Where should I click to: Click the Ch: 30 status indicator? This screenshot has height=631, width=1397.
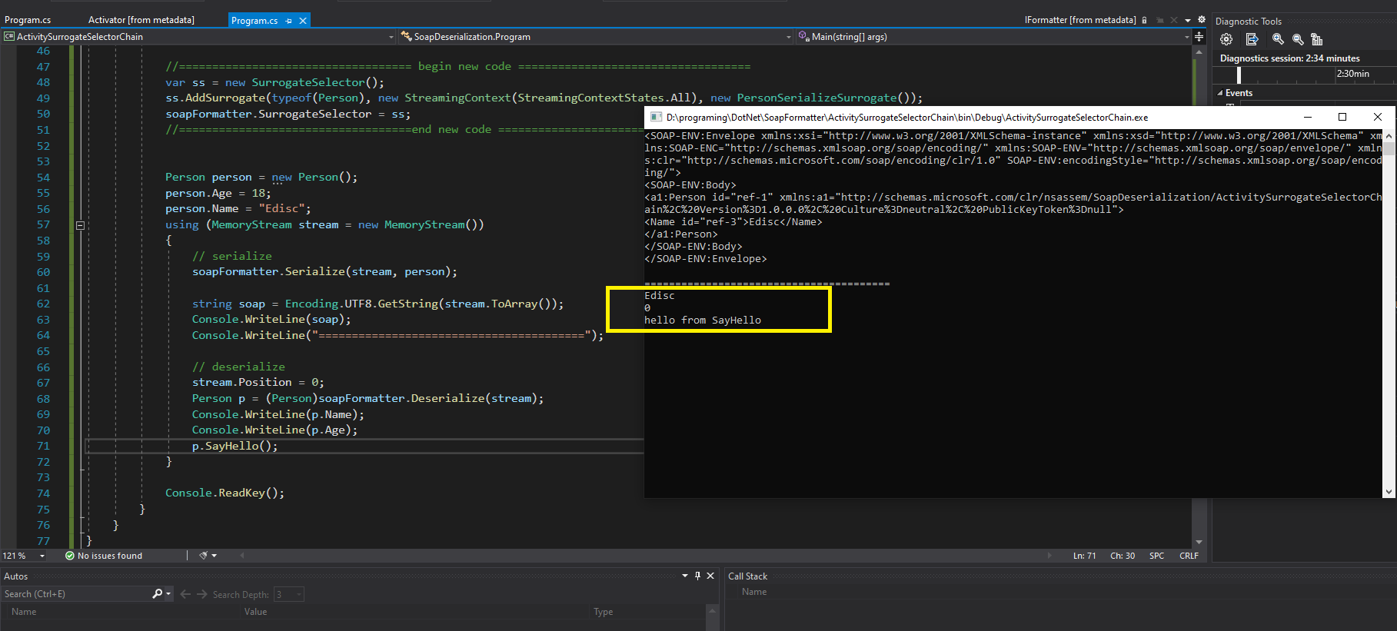coord(1123,556)
